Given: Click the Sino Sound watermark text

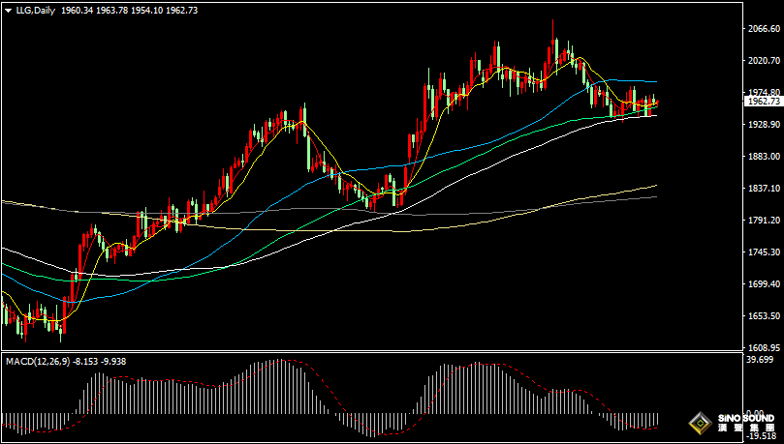Looking at the screenshot, I should point(746,423).
